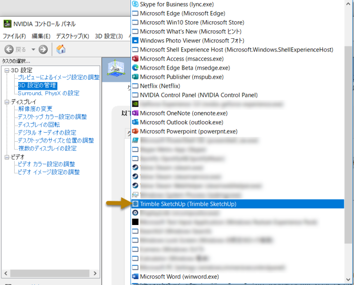Open Surround, PhysX の設定
354x285 pixels.
49,93
